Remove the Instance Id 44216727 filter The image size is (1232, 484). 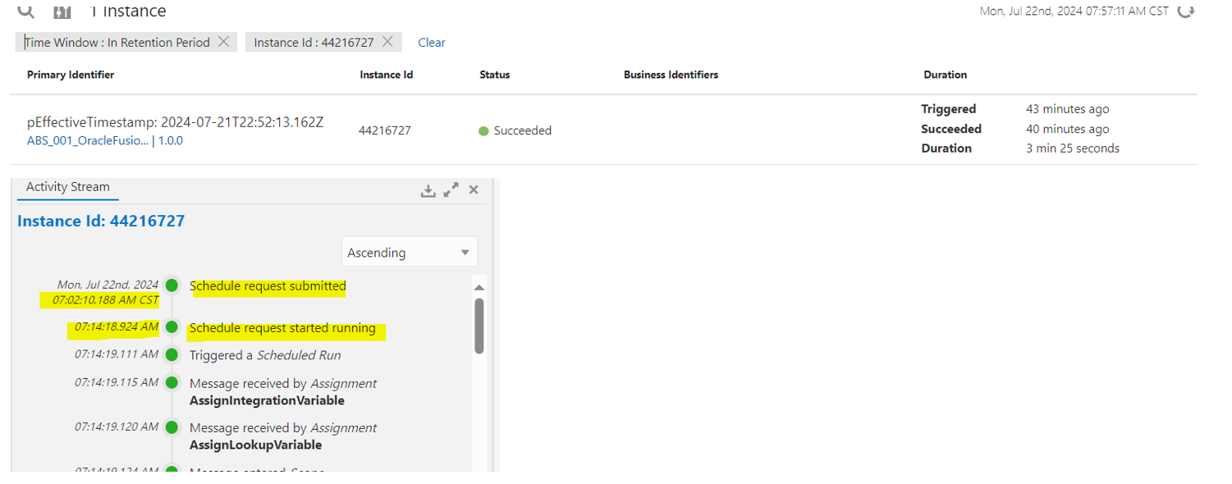[x=387, y=41]
